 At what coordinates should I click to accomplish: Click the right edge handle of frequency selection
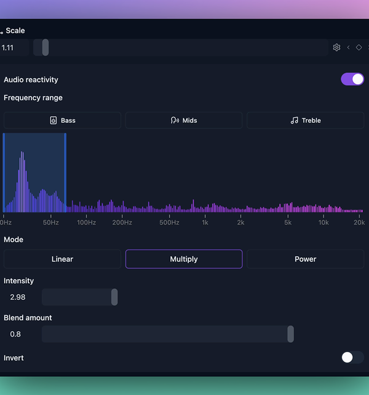click(x=65, y=173)
